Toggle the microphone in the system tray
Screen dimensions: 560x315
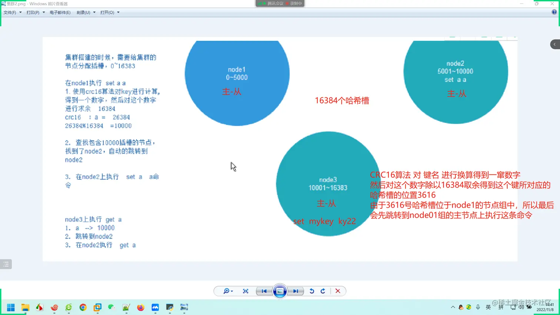coord(478,307)
